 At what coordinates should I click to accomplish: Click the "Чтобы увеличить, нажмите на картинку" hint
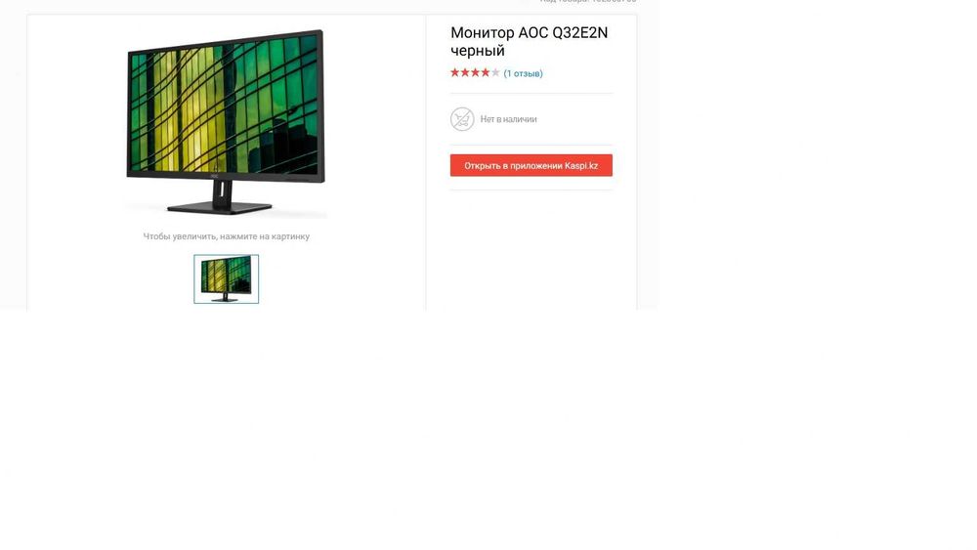227,236
